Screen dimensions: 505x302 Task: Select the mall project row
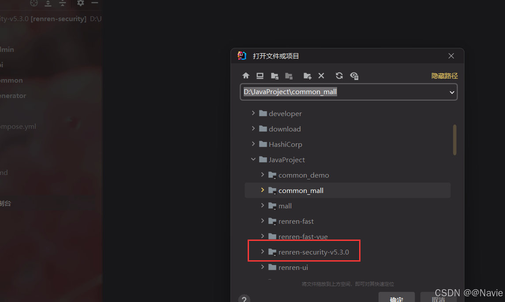click(348, 206)
